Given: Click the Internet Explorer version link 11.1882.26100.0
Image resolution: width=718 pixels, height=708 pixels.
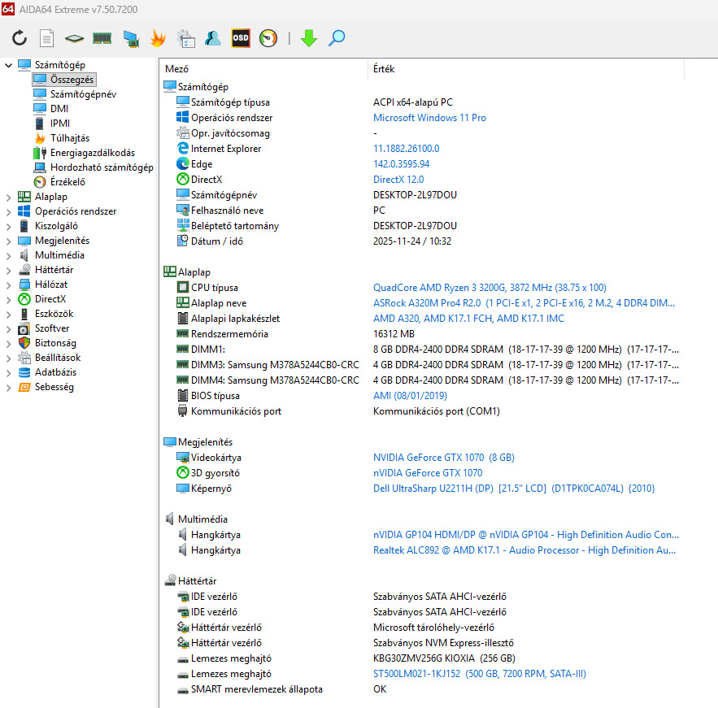Looking at the screenshot, I should coord(407,149).
